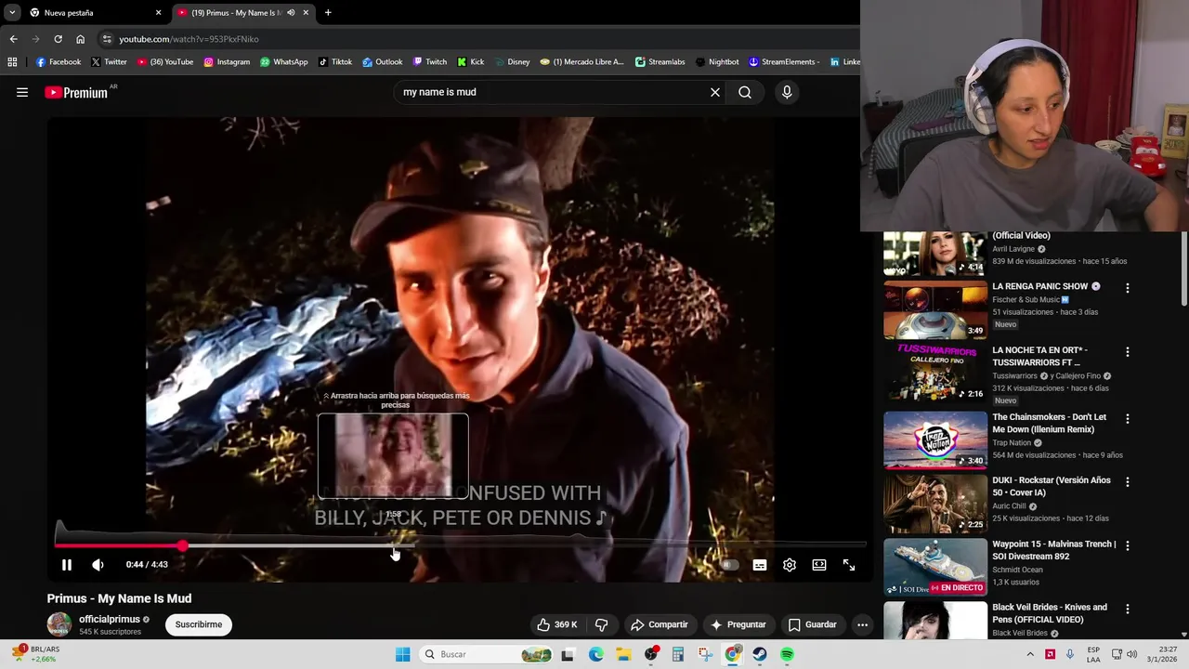This screenshot has width=1189, height=669.
Task: Toggle subtitles with the captions icon
Action: coord(760,565)
